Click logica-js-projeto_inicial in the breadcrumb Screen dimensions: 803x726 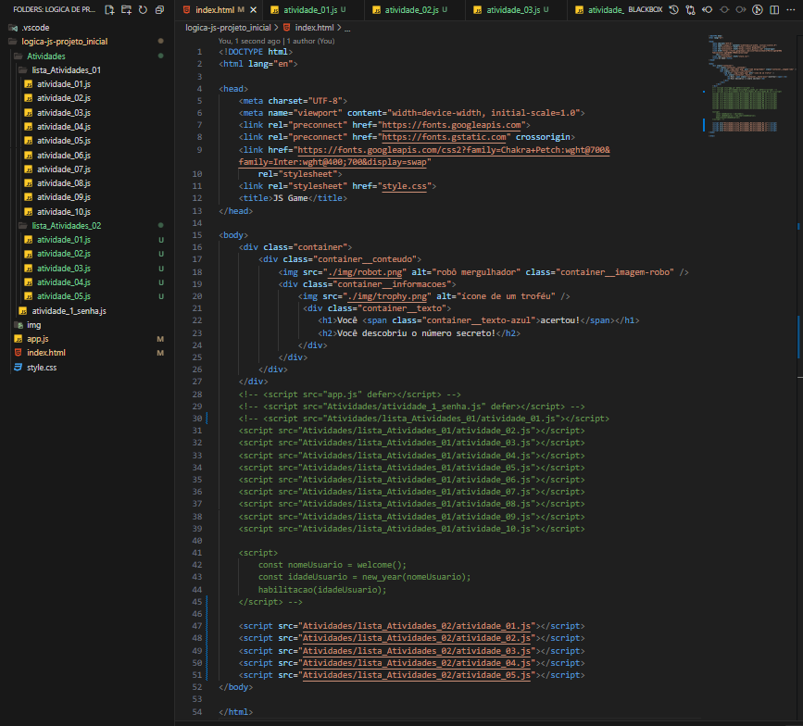tap(228, 28)
